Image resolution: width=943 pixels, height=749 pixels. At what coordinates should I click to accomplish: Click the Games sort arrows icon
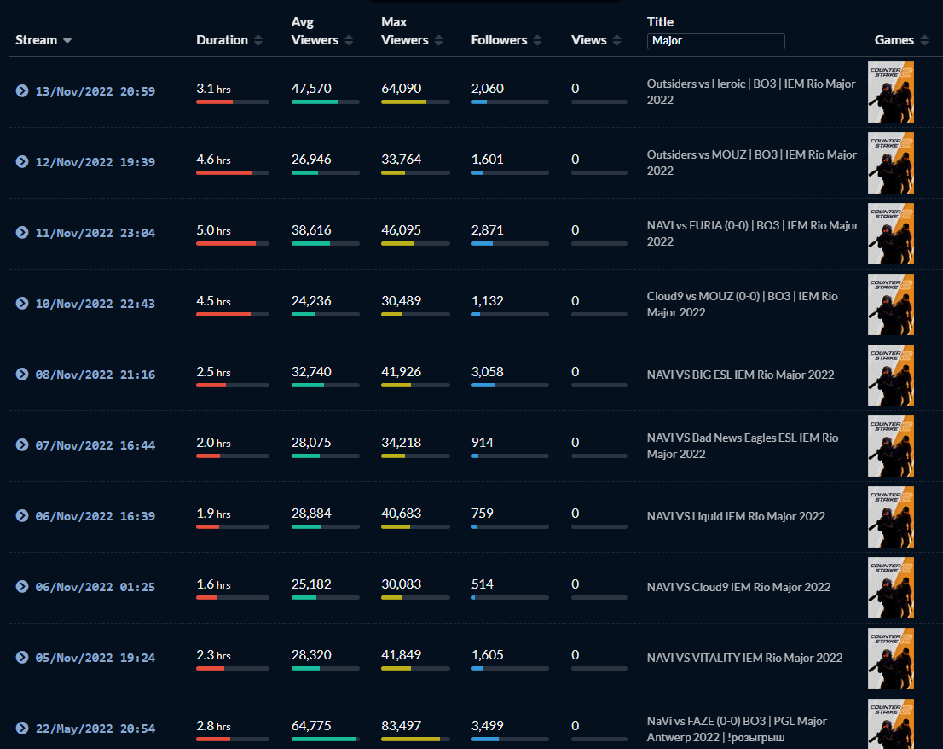(924, 40)
